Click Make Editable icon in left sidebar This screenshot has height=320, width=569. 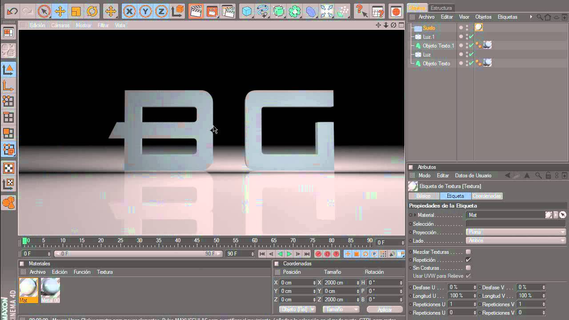tap(8, 51)
